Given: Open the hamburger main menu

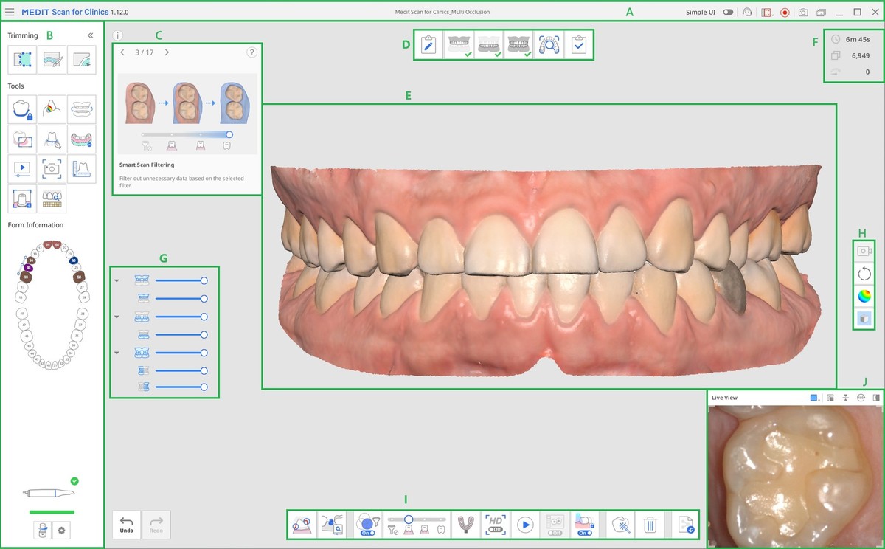Looking at the screenshot, I should coord(9,13).
